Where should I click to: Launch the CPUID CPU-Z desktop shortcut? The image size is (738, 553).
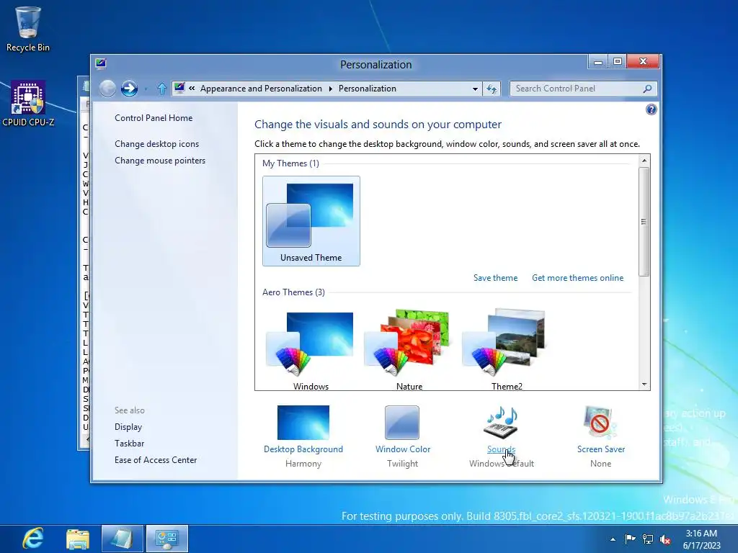coord(28,104)
